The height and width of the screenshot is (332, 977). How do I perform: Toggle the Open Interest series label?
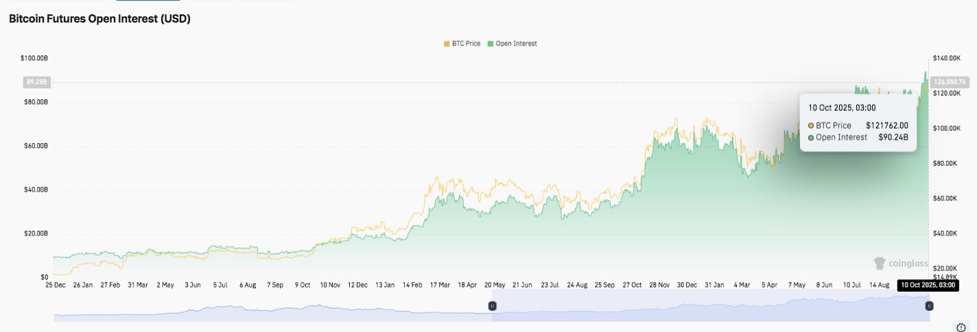coord(516,43)
